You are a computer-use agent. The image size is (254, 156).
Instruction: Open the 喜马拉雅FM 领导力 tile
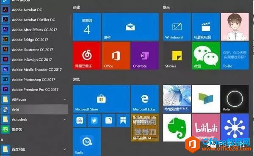tap(145, 128)
